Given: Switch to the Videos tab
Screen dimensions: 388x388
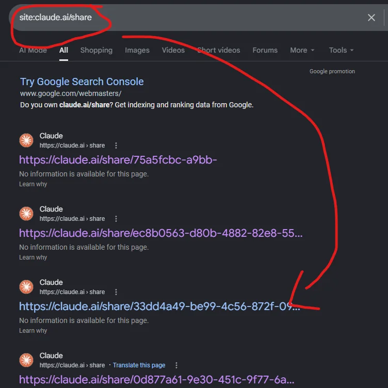Looking at the screenshot, I should click(x=173, y=50).
